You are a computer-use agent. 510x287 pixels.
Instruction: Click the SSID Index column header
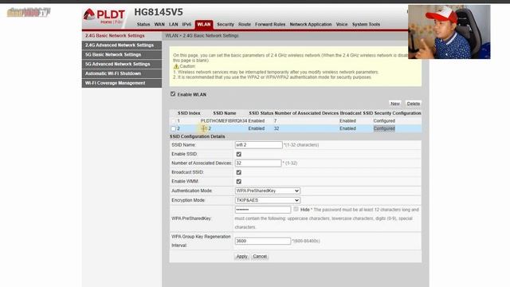coord(189,113)
